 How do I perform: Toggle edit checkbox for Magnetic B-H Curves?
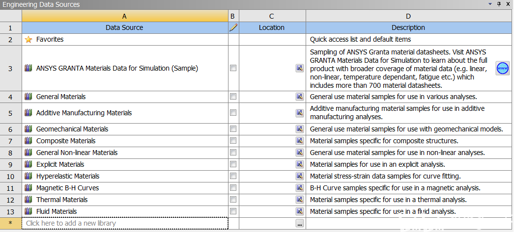point(233,188)
